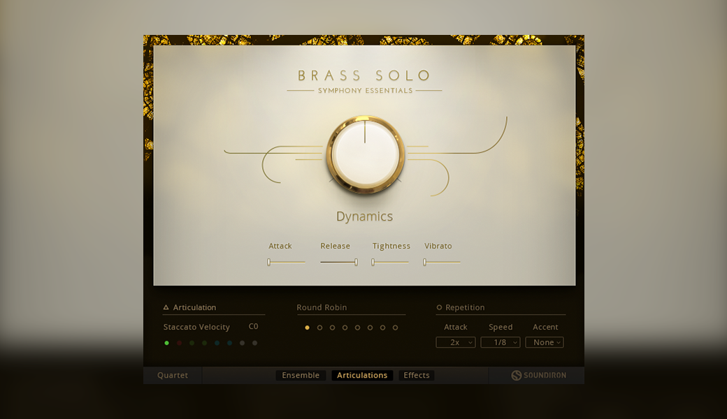Switch to the Articulations tab
Image resolution: width=727 pixels, height=419 pixels.
[362, 376]
